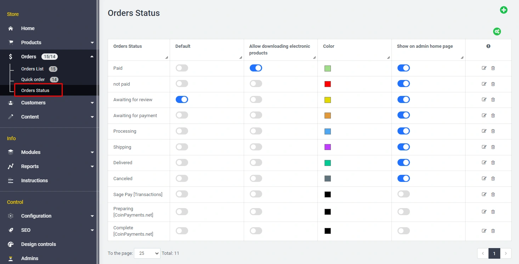
Task: Click the yellow Awaiting for review color swatch
Action: pos(328,100)
